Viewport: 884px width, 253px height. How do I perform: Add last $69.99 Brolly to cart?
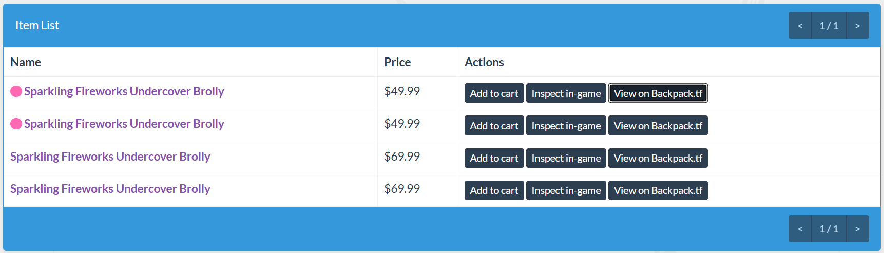494,190
